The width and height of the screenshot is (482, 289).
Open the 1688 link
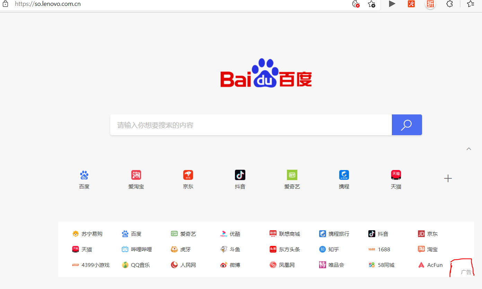(x=379, y=249)
